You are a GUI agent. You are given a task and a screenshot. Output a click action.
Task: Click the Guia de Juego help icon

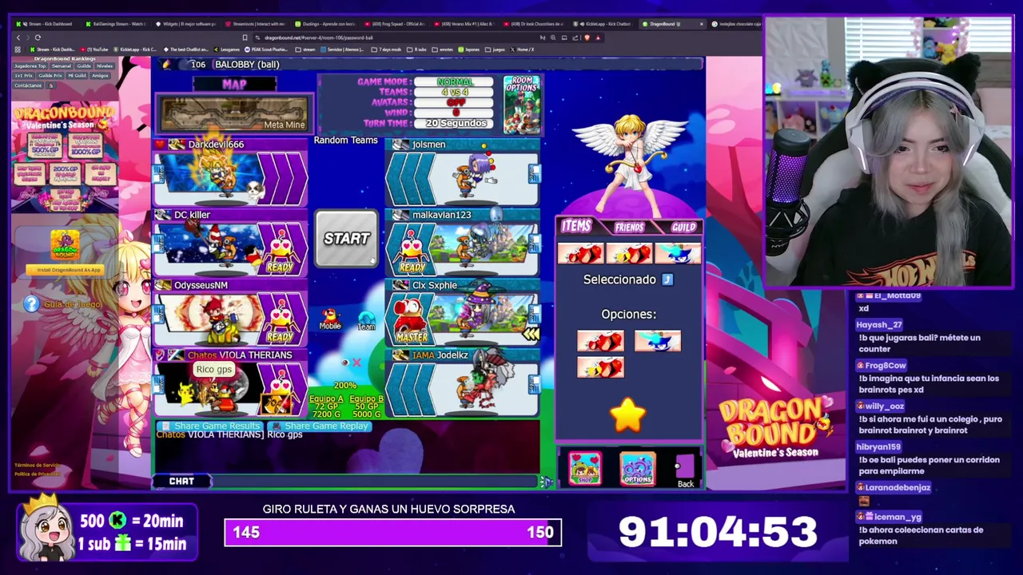[31, 303]
